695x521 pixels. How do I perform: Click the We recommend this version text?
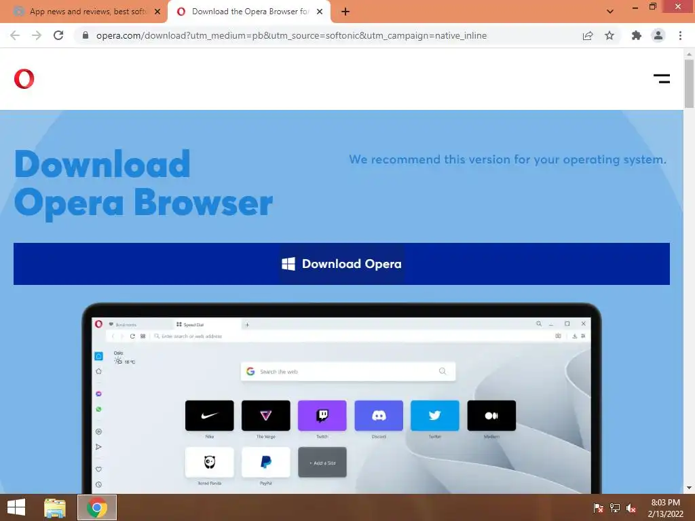tap(508, 159)
